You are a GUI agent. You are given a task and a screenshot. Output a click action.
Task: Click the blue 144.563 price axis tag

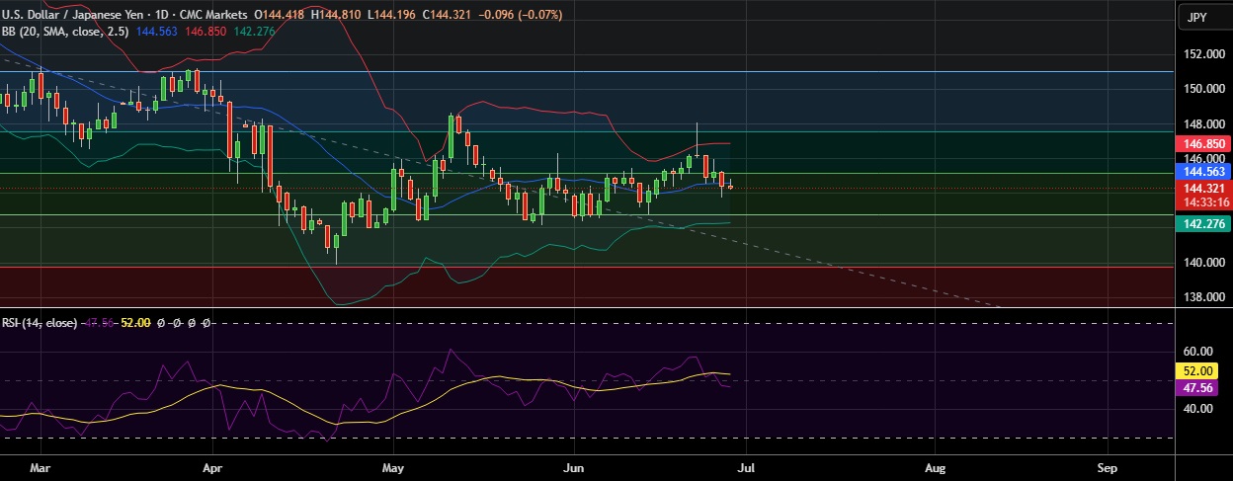pyautogui.click(x=1203, y=171)
